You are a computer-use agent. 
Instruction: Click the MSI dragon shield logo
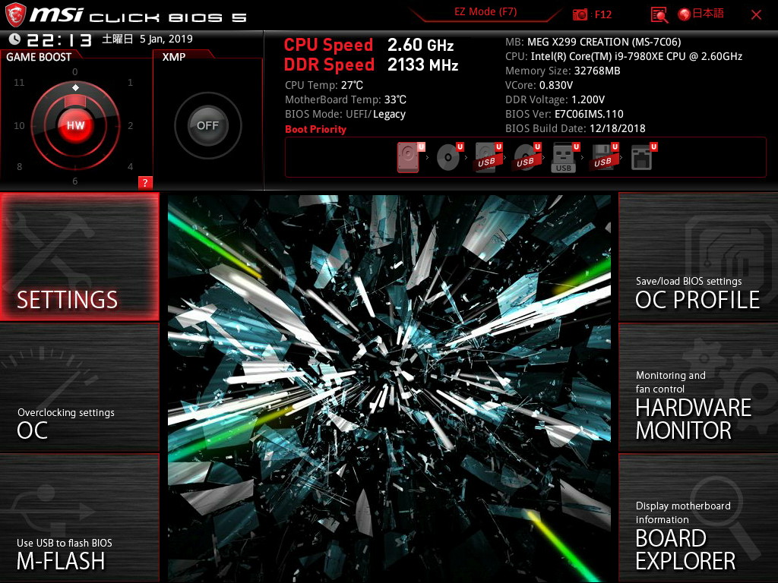click(15, 15)
